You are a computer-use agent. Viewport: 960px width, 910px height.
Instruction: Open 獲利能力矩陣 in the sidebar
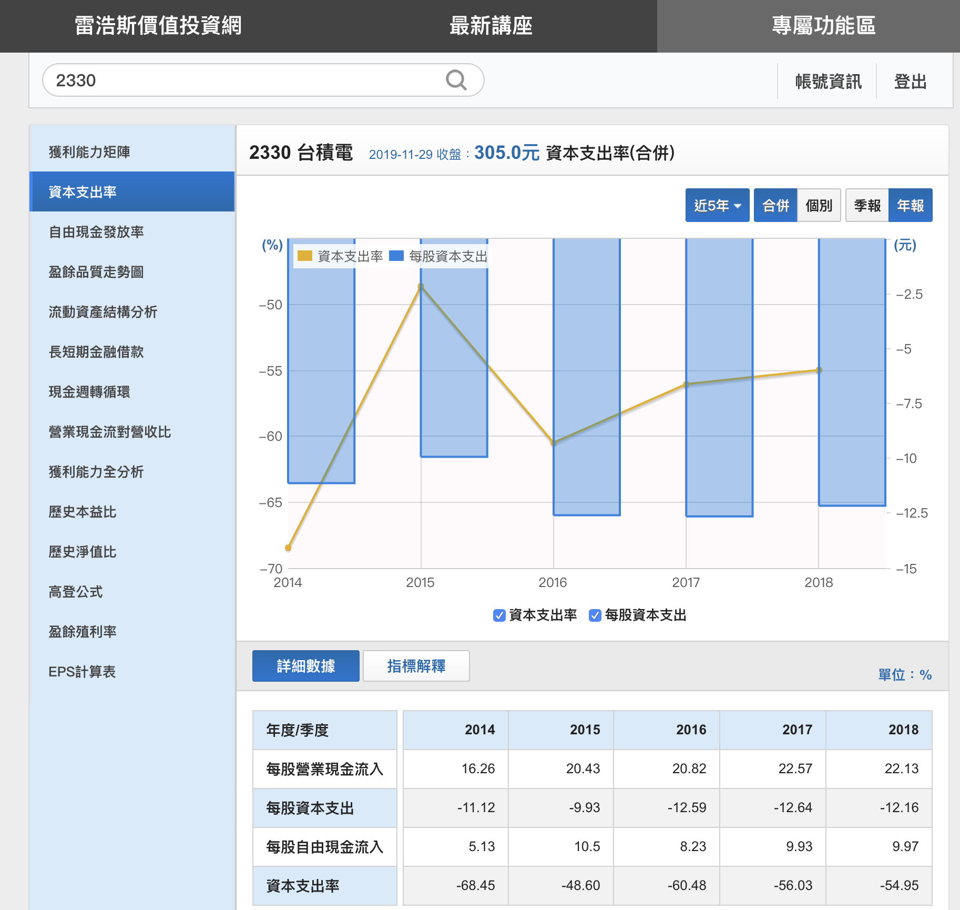(89, 152)
